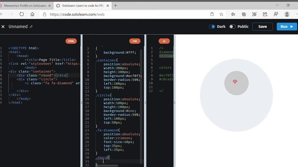Click the .container{ selector line in CSS
The width and height of the screenshot is (298, 167).
[x=107, y=60]
